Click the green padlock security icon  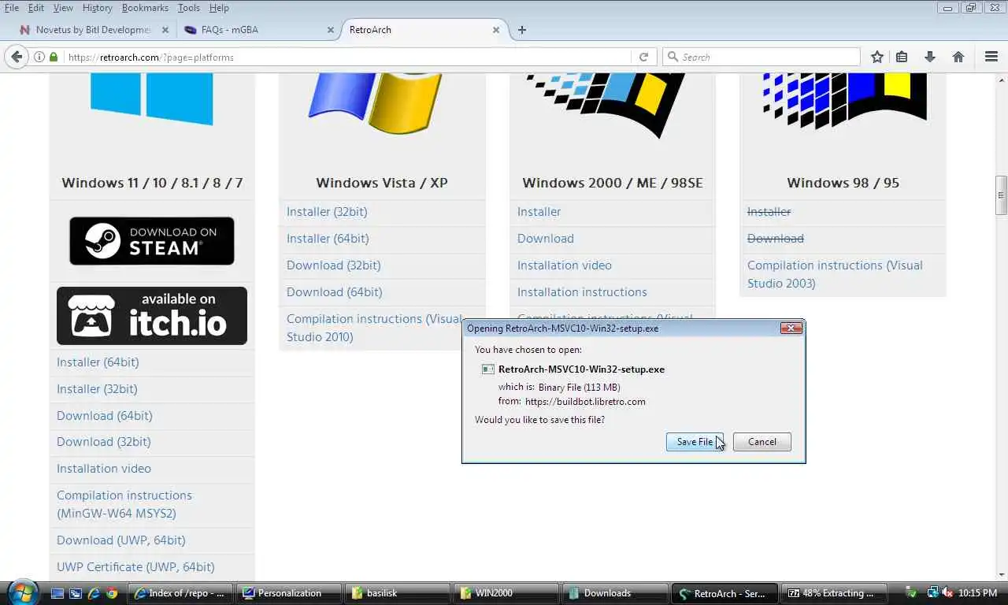[x=54, y=57]
